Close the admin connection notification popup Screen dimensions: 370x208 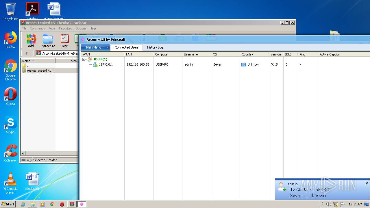point(367,183)
